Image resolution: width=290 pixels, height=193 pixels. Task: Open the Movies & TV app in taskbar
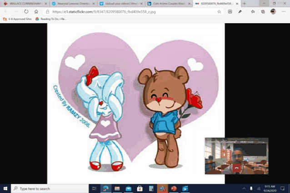pyautogui.click(x=185, y=188)
